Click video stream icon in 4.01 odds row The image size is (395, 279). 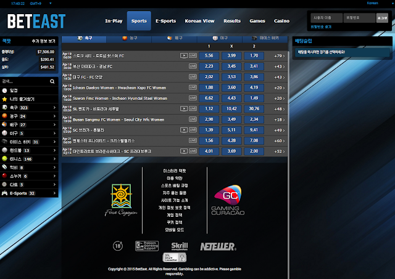pyautogui.click(x=184, y=151)
